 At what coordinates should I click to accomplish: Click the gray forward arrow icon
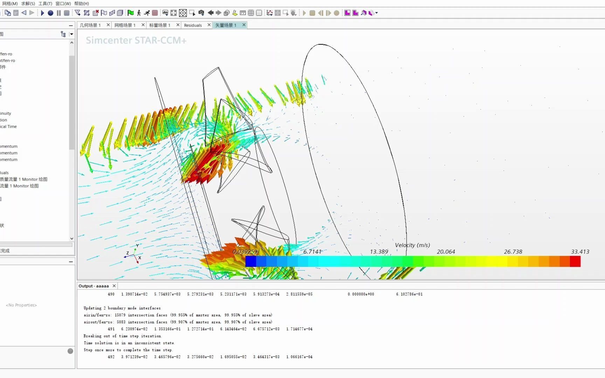pyautogui.click(x=218, y=13)
